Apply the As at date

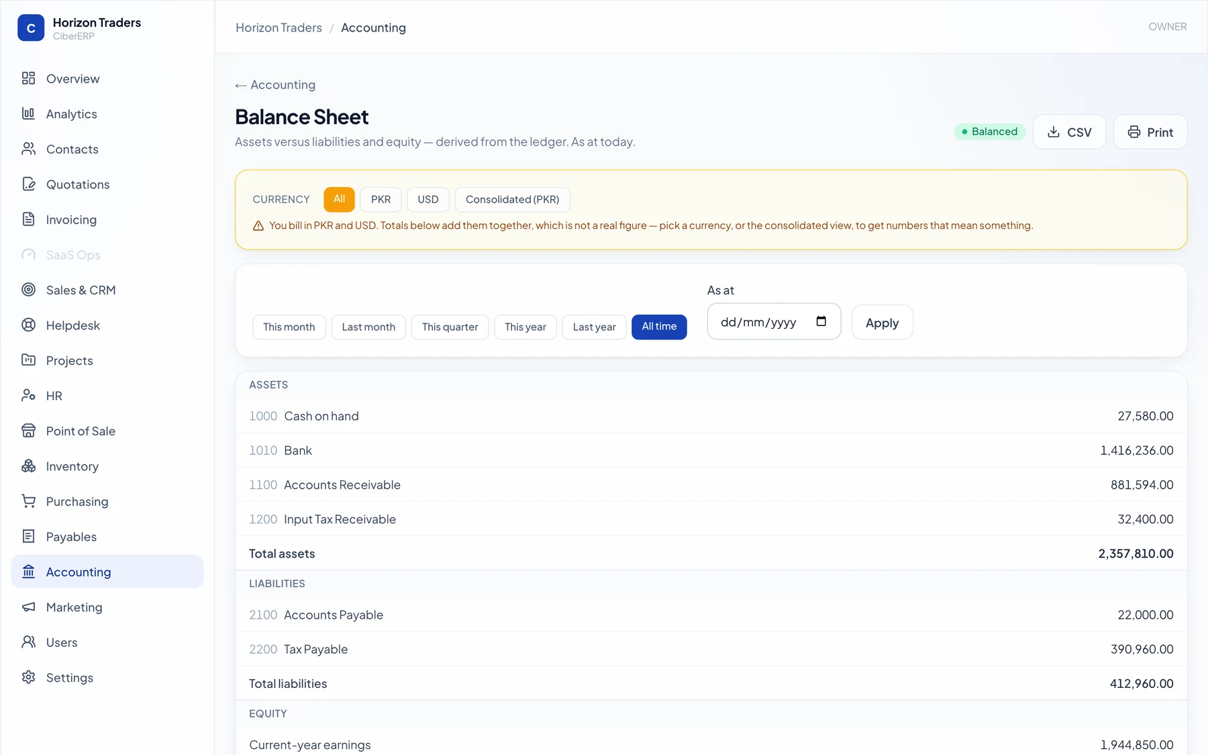pos(882,323)
